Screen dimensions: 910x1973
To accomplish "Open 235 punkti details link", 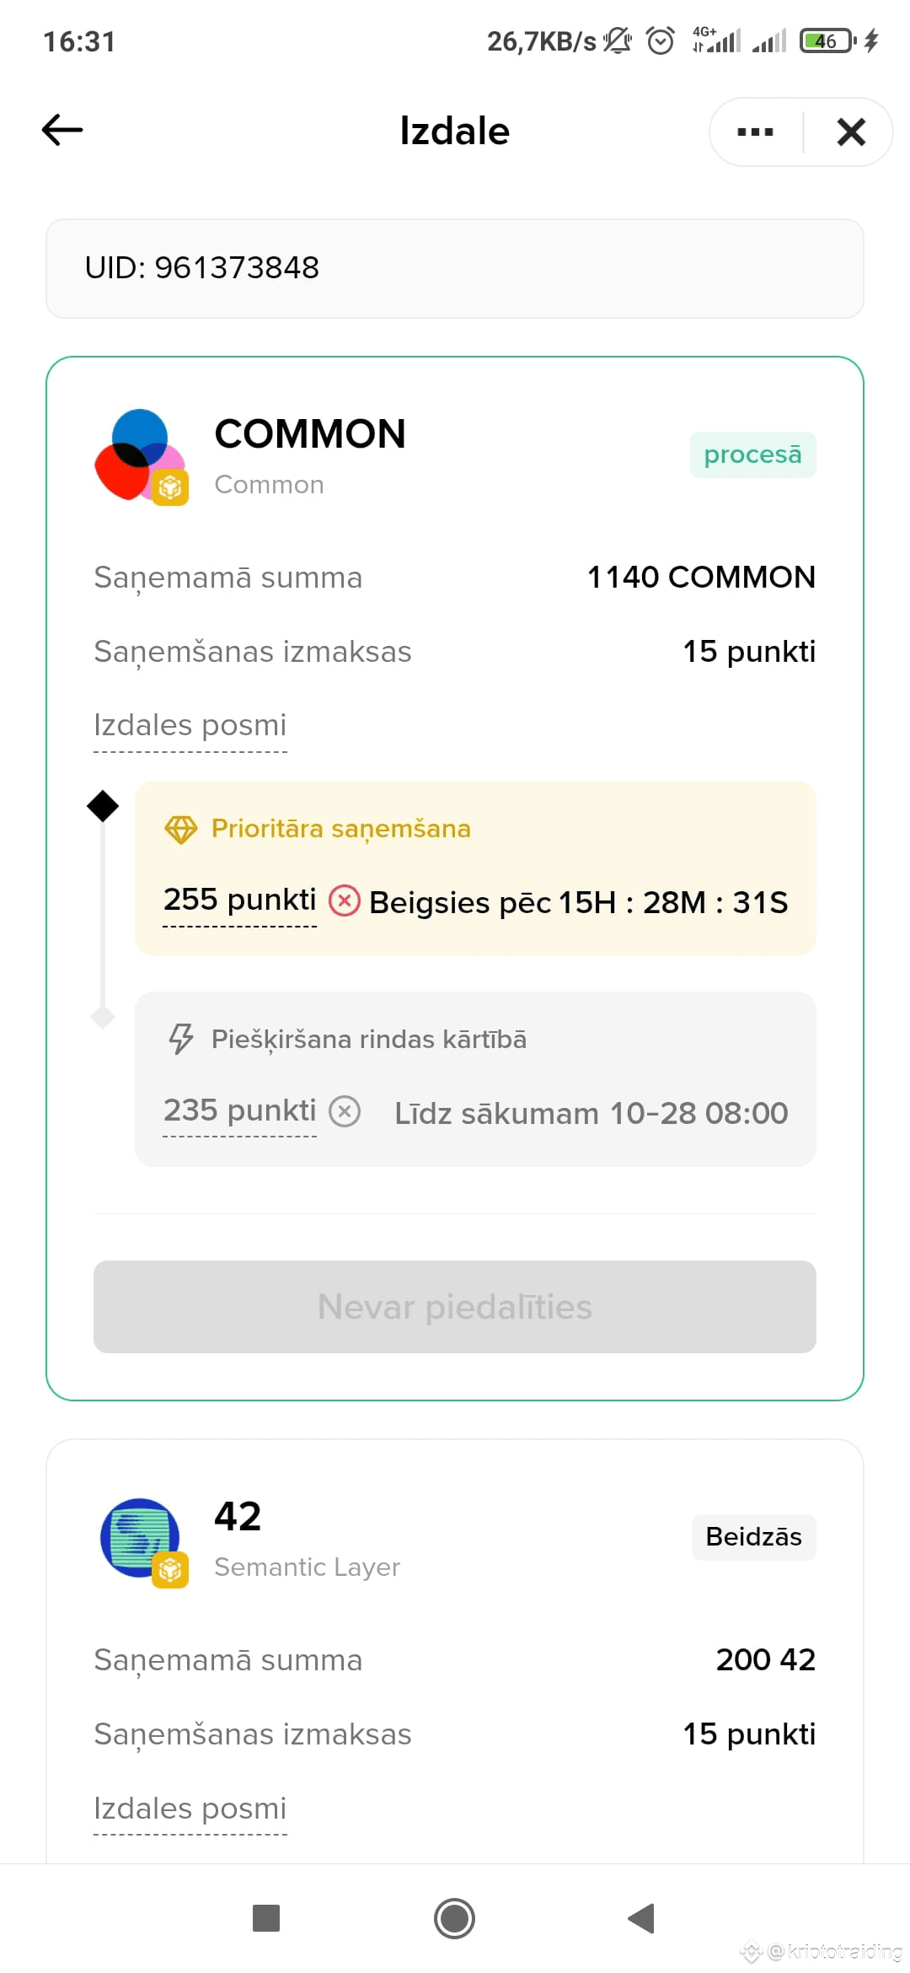I will point(238,1110).
